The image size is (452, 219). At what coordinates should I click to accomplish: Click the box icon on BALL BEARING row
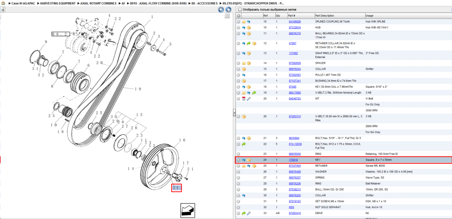(249, 33)
